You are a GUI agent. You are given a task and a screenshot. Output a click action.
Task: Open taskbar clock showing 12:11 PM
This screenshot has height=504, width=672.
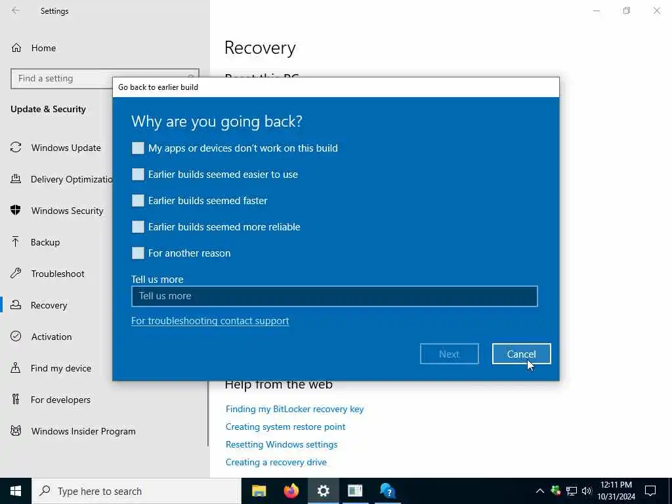616,491
